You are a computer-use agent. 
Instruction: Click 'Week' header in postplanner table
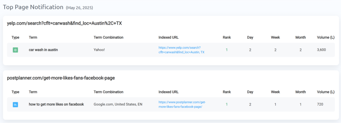[x=275, y=92]
